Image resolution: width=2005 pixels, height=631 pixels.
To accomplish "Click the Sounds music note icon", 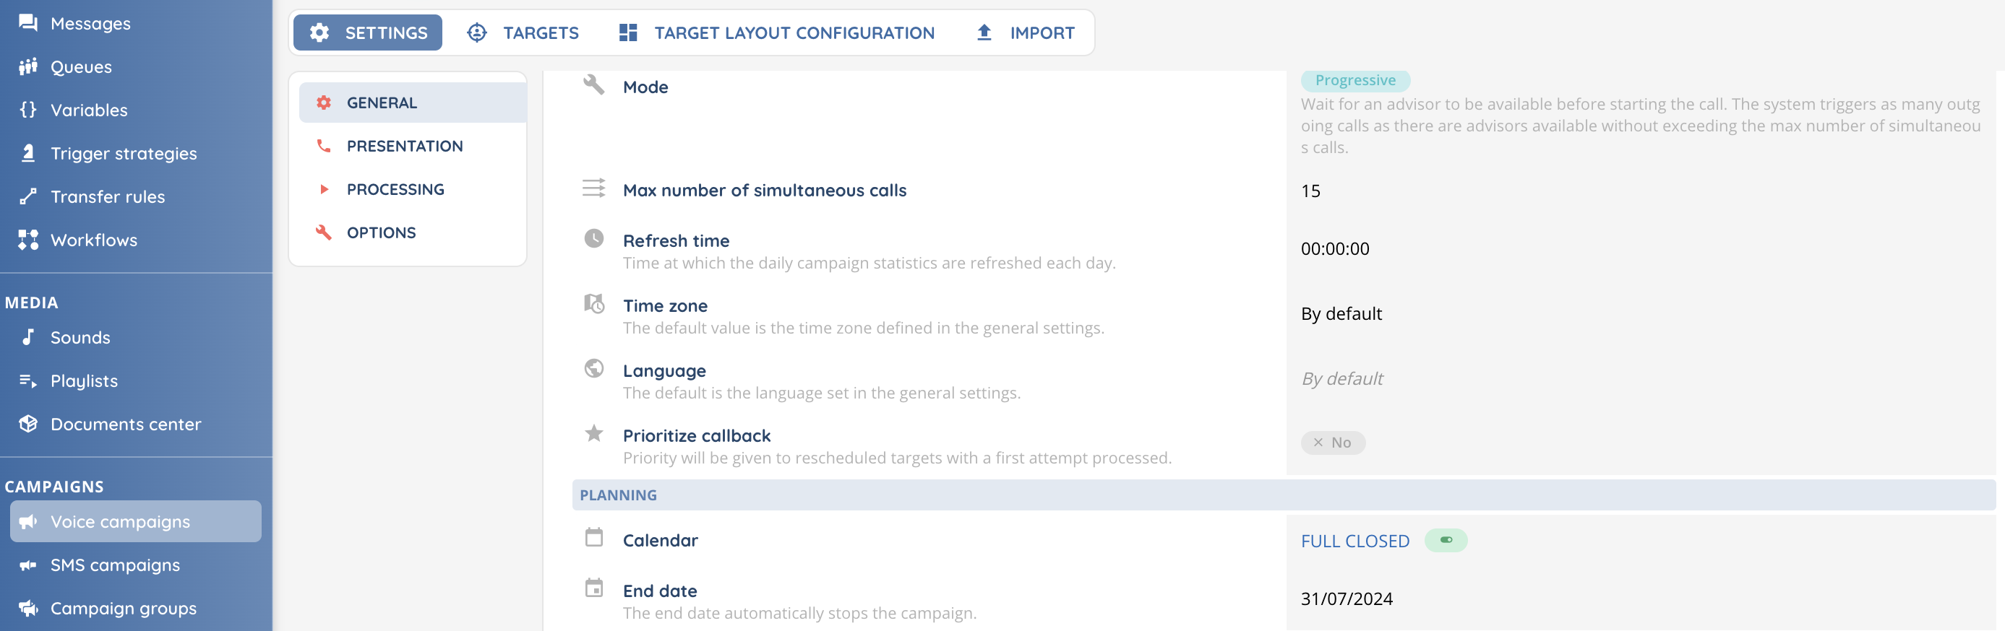I will coord(28,337).
